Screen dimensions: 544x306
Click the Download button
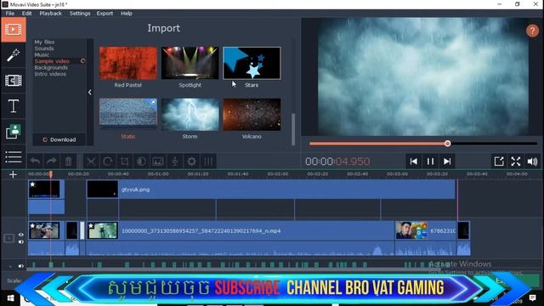[x=59, y=139]
